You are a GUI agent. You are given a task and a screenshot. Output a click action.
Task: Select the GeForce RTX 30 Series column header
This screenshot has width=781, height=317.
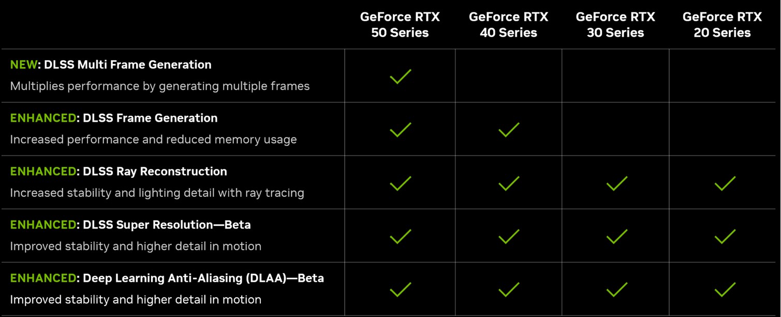tap(615, 25)
